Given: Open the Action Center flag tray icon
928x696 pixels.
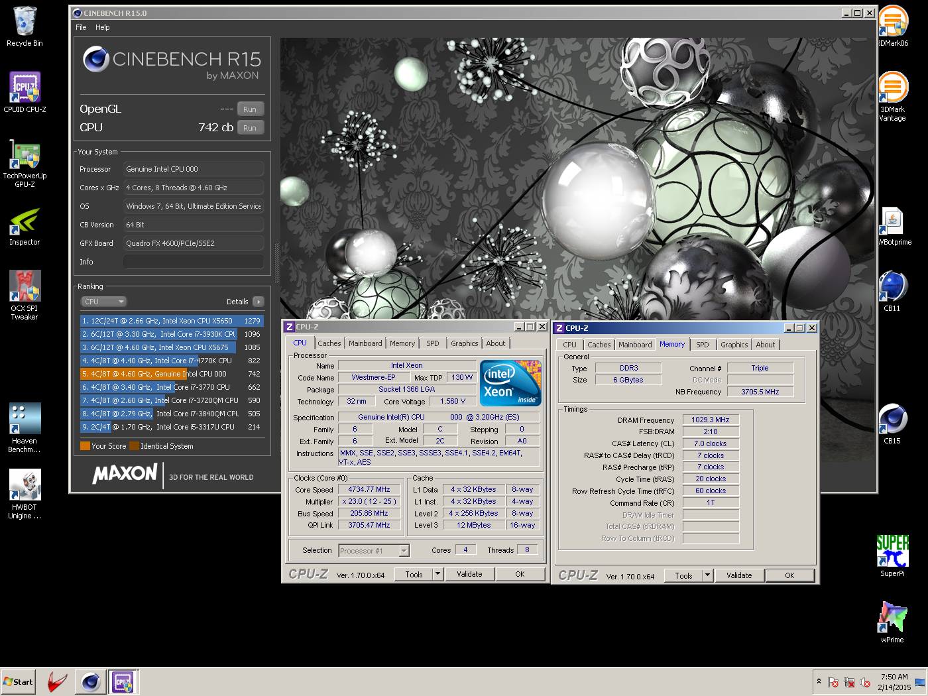Looking at the screenshot, I should coord(833,682).
